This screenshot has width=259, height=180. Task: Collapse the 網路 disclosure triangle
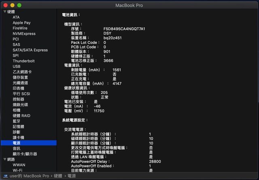click(4, 159)
